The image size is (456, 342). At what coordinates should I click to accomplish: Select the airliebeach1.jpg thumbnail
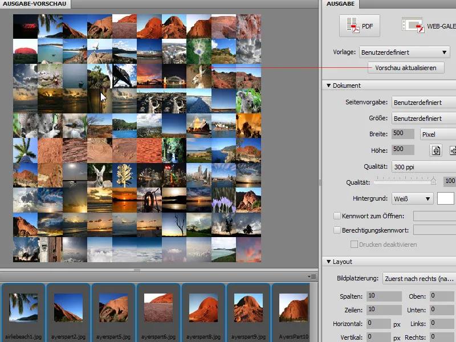point(23,308)
